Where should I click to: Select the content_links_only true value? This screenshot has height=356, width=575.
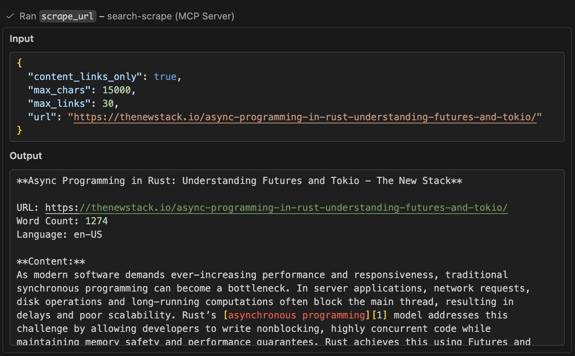click(x=165, y=76)
